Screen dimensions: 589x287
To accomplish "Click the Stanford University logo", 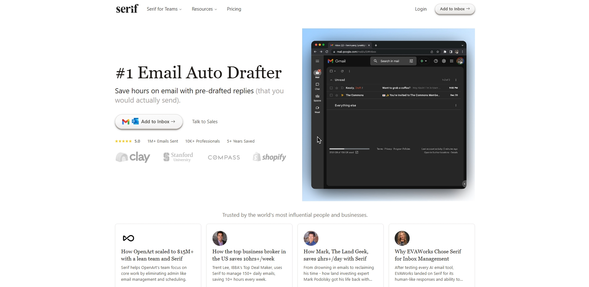I will click(178, 157).
